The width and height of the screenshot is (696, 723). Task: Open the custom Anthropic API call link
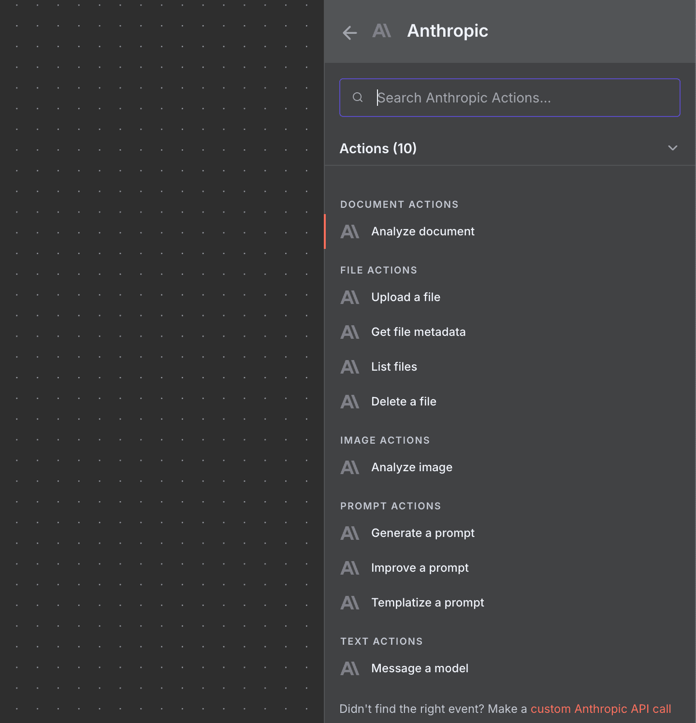(601, 709)
